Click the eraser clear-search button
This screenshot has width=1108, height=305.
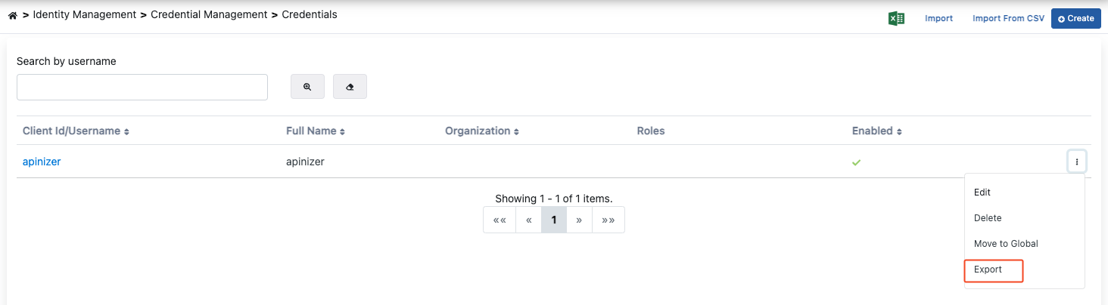coord(350,87)
